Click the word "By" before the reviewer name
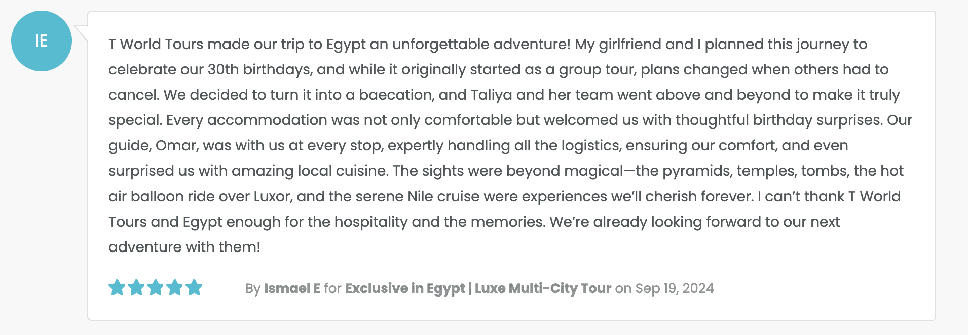This screenshot has height=335, width=968. [x=252, y=288]
